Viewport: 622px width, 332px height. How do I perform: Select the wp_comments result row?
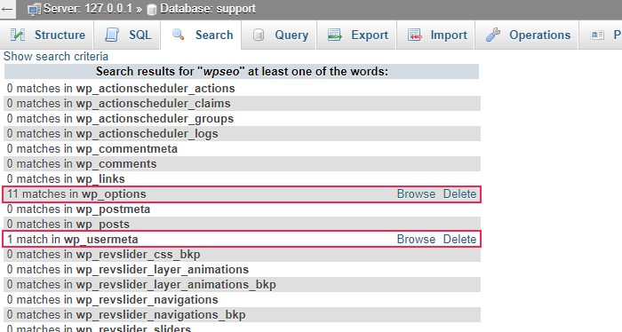tap(242, 163)
